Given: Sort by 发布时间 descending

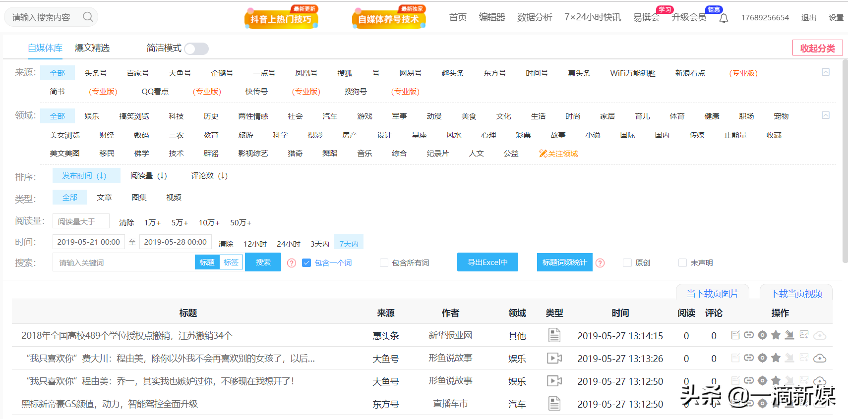Looking at the screenshot, I should [86, 176].
